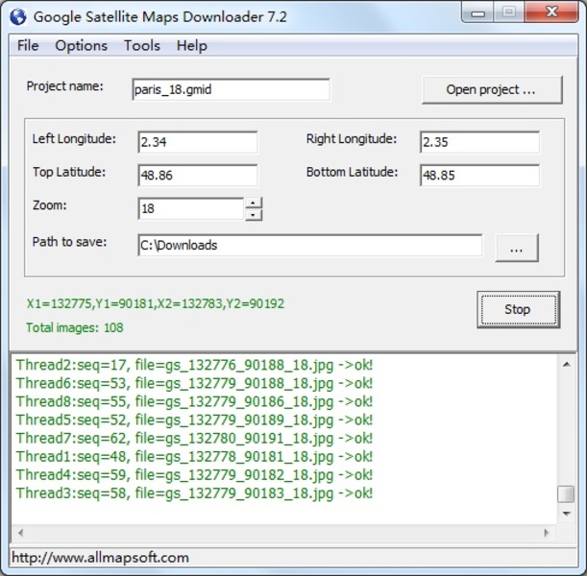Click the Thread4 seq=59 log line

[x=194, y=474]
